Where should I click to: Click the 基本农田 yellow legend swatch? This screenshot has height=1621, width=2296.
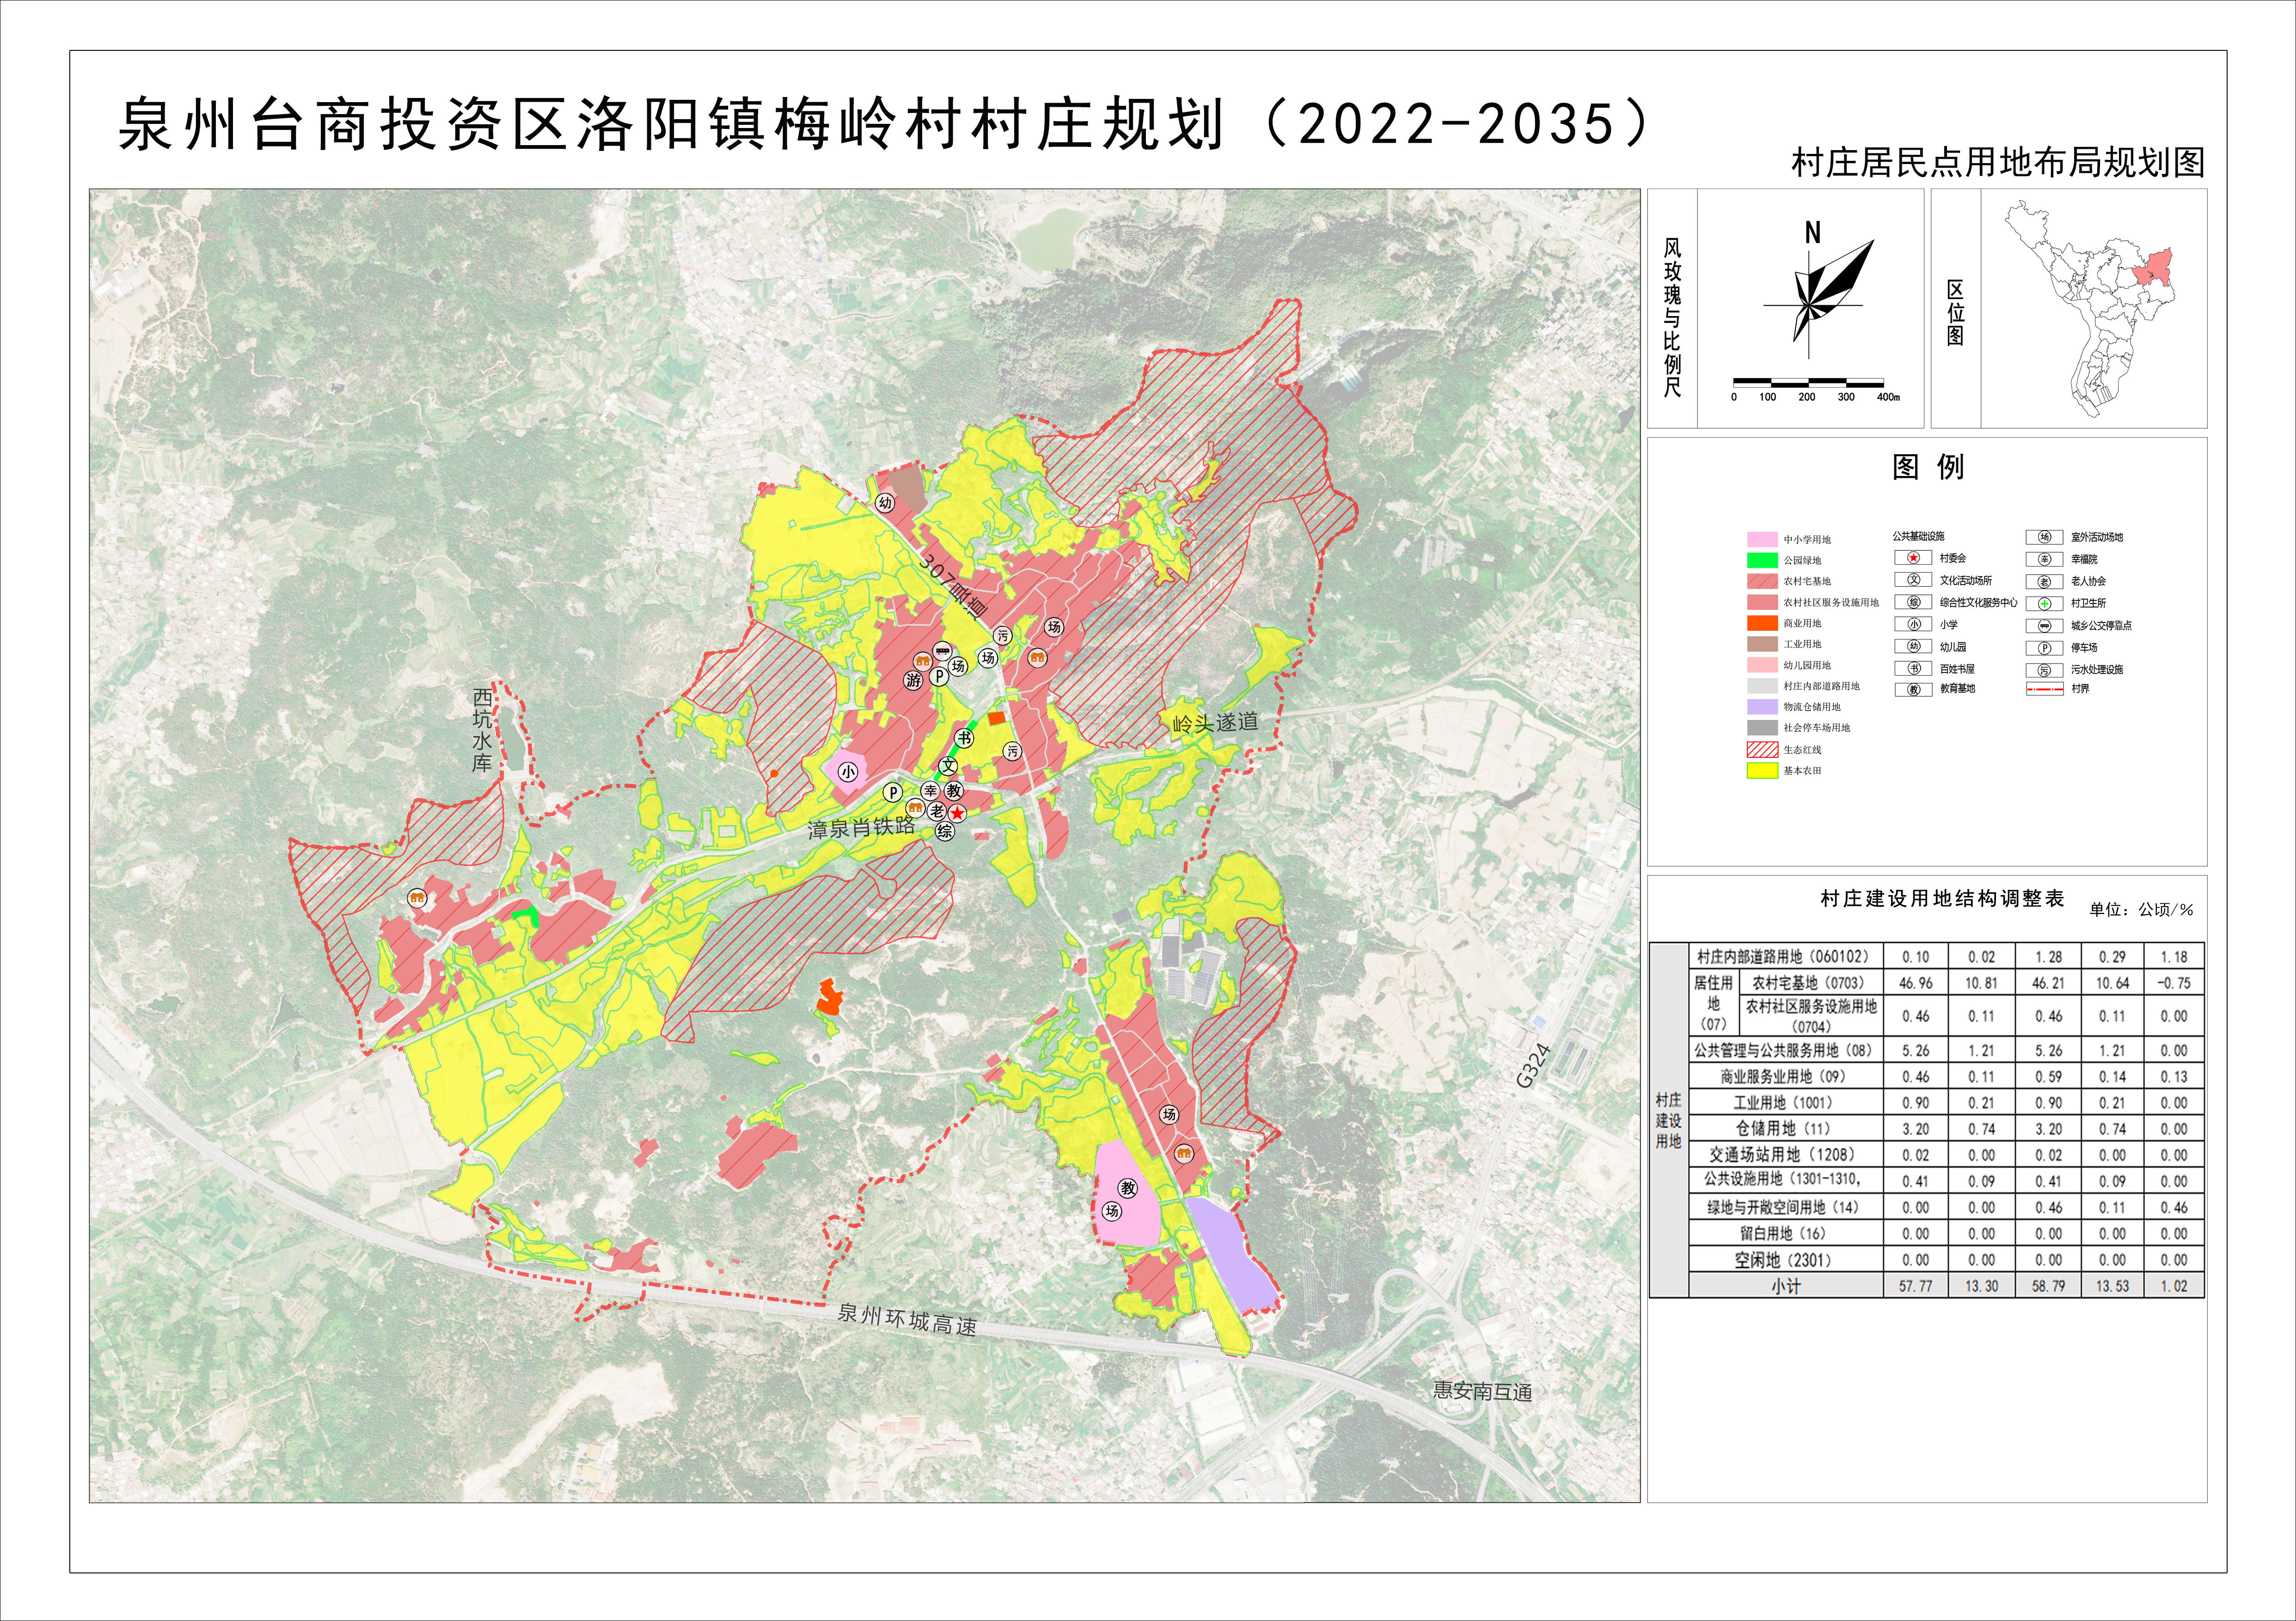click(x=1762, y=770)
